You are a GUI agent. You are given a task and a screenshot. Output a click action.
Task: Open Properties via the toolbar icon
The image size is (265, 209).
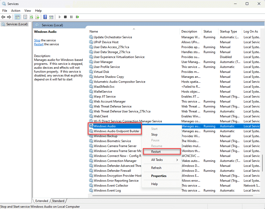click(25, 17)
